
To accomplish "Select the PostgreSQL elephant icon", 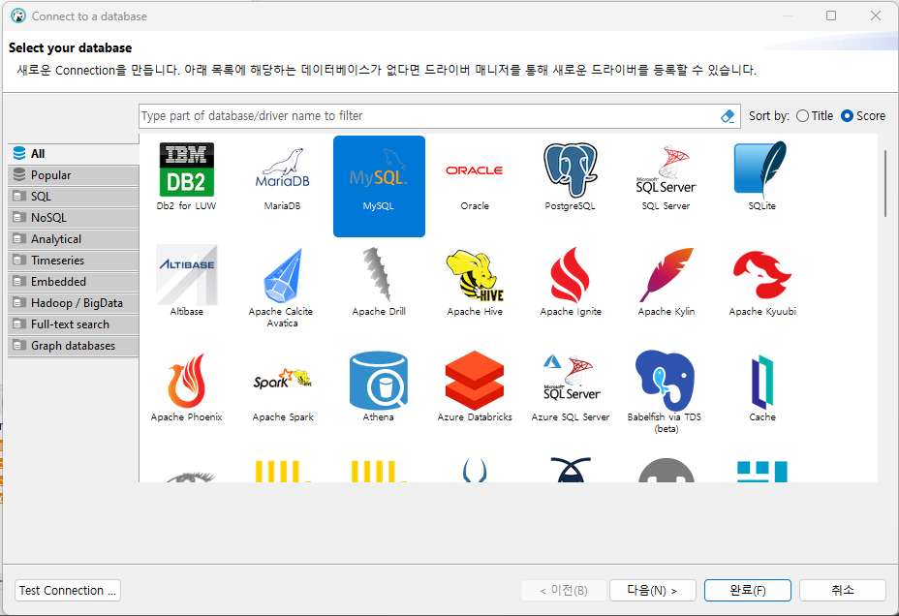I will 571,169.
